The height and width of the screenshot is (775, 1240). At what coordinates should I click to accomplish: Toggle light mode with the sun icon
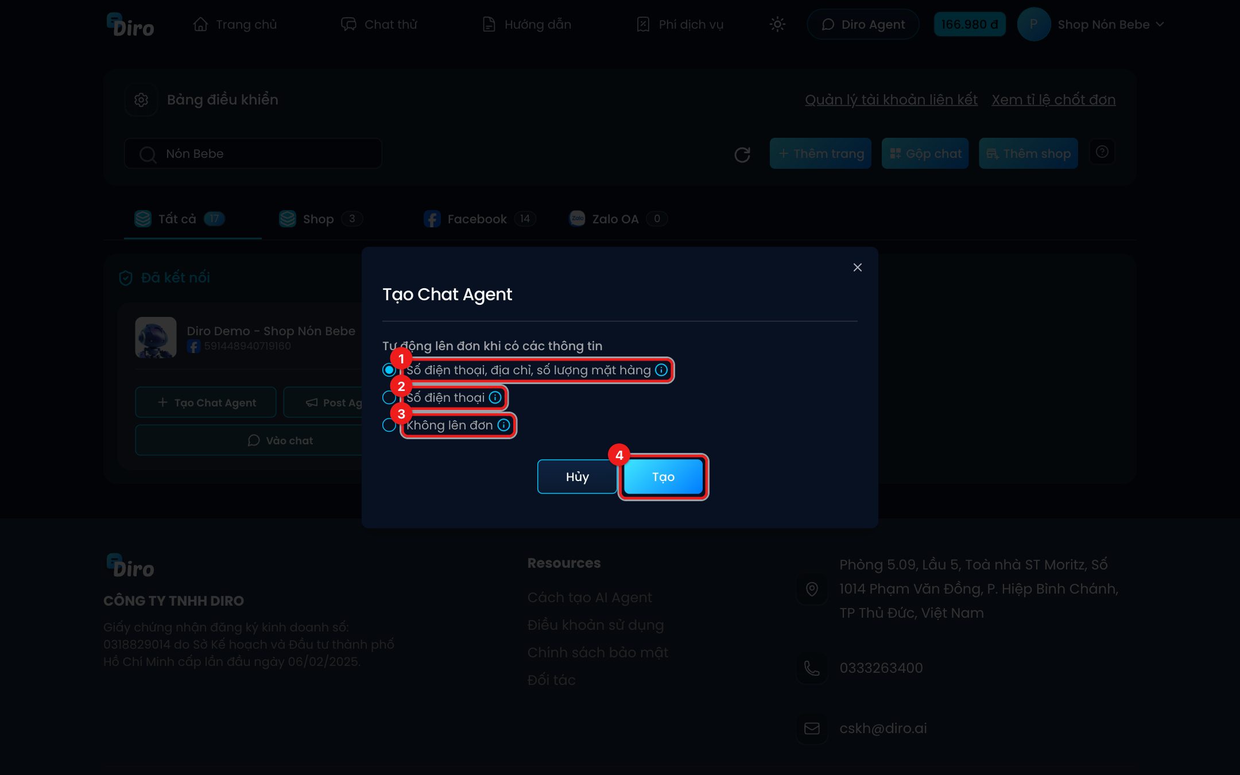(777, 25)
